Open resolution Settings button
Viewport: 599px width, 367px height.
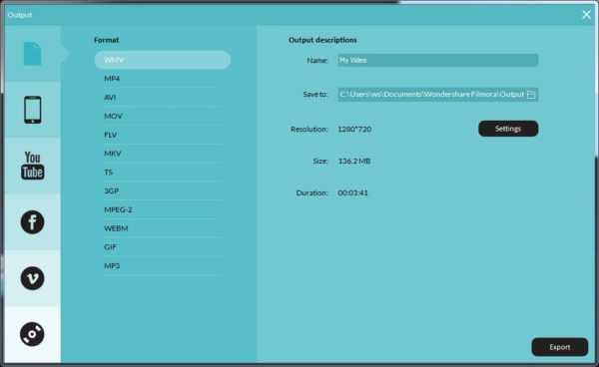[x=508, y=129]
